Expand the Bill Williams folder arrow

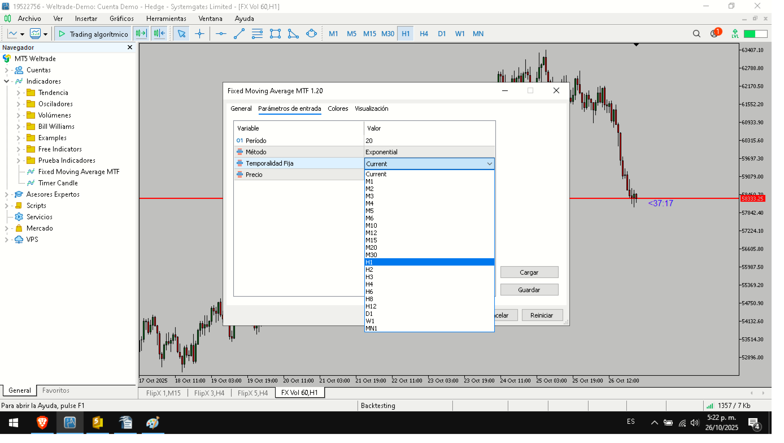coord(19,127)
